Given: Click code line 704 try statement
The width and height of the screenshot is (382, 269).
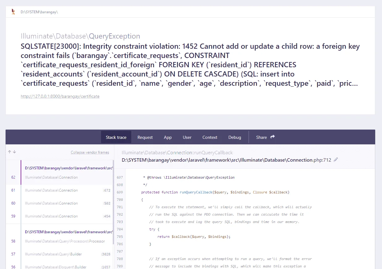Looking at the screenshot, I should (x=154, y=229).
